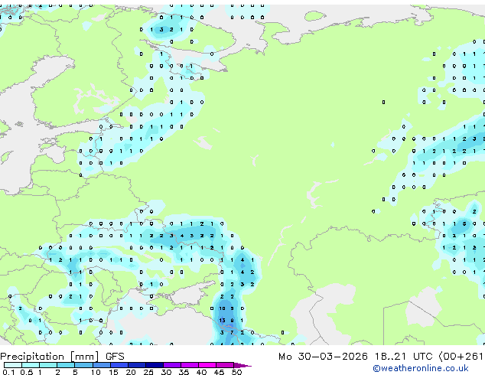Pick the 10–15 mm legend color box

click(101, 365)
